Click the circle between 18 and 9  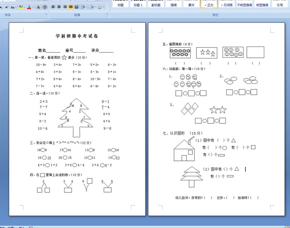pos(43,150)
